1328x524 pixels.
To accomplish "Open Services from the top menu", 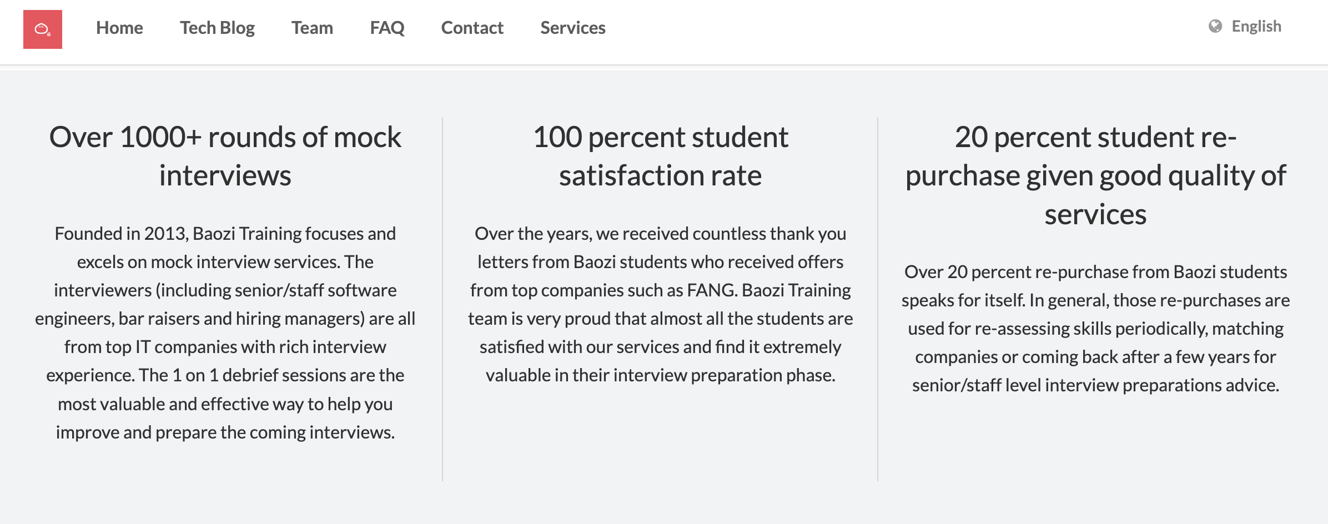I will (572, 28).
